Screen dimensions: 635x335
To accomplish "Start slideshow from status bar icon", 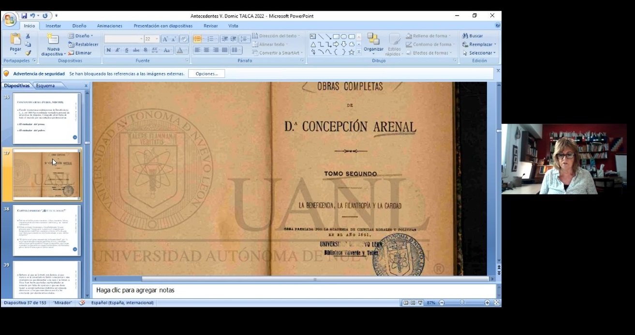I will pos(420,303).
